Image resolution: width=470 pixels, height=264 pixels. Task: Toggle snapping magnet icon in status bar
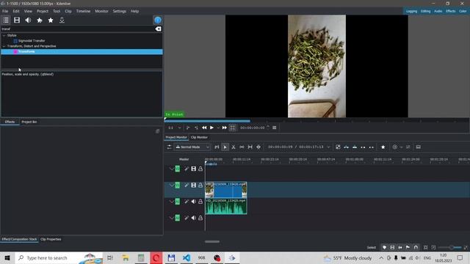[x=416, y=248]
